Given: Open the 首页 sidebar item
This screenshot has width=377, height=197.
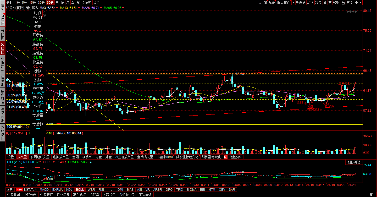Looking at the screenshot, I should [x=3, y=6].
